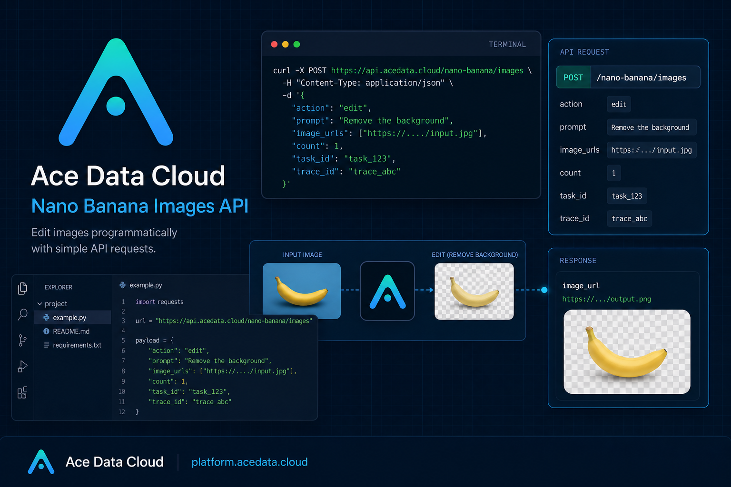The image size is (731, 487).
Task: Open README.md in the explorer tree
Action: click(x=72, y=331)
